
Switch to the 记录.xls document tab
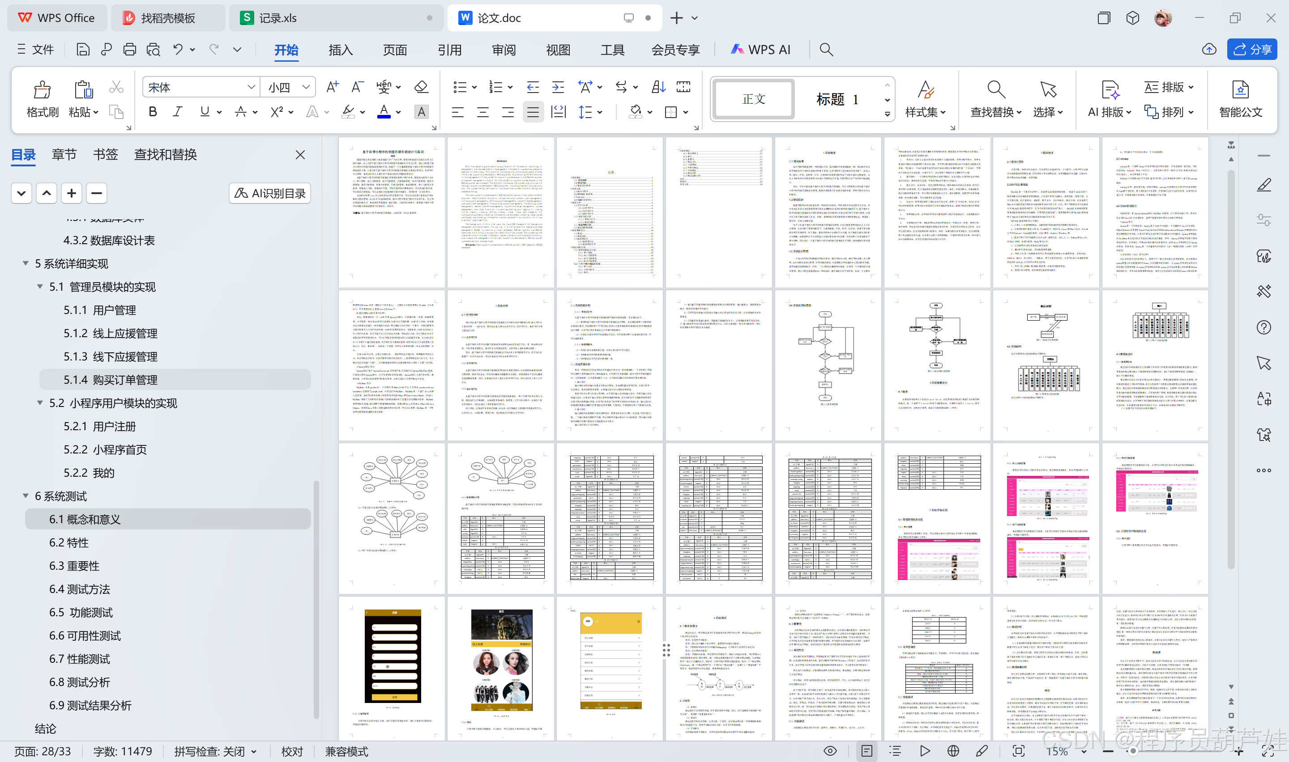[337, 18]
